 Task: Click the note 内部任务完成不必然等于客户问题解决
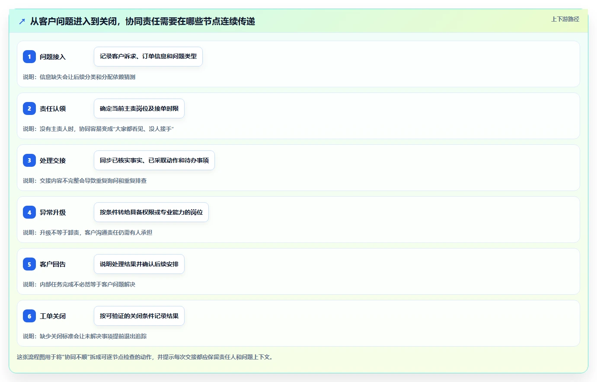(x=79, y=284)
